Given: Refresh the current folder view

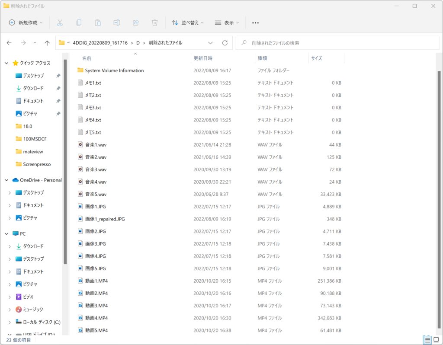Looking at the screenshot, I should [225, 43].
